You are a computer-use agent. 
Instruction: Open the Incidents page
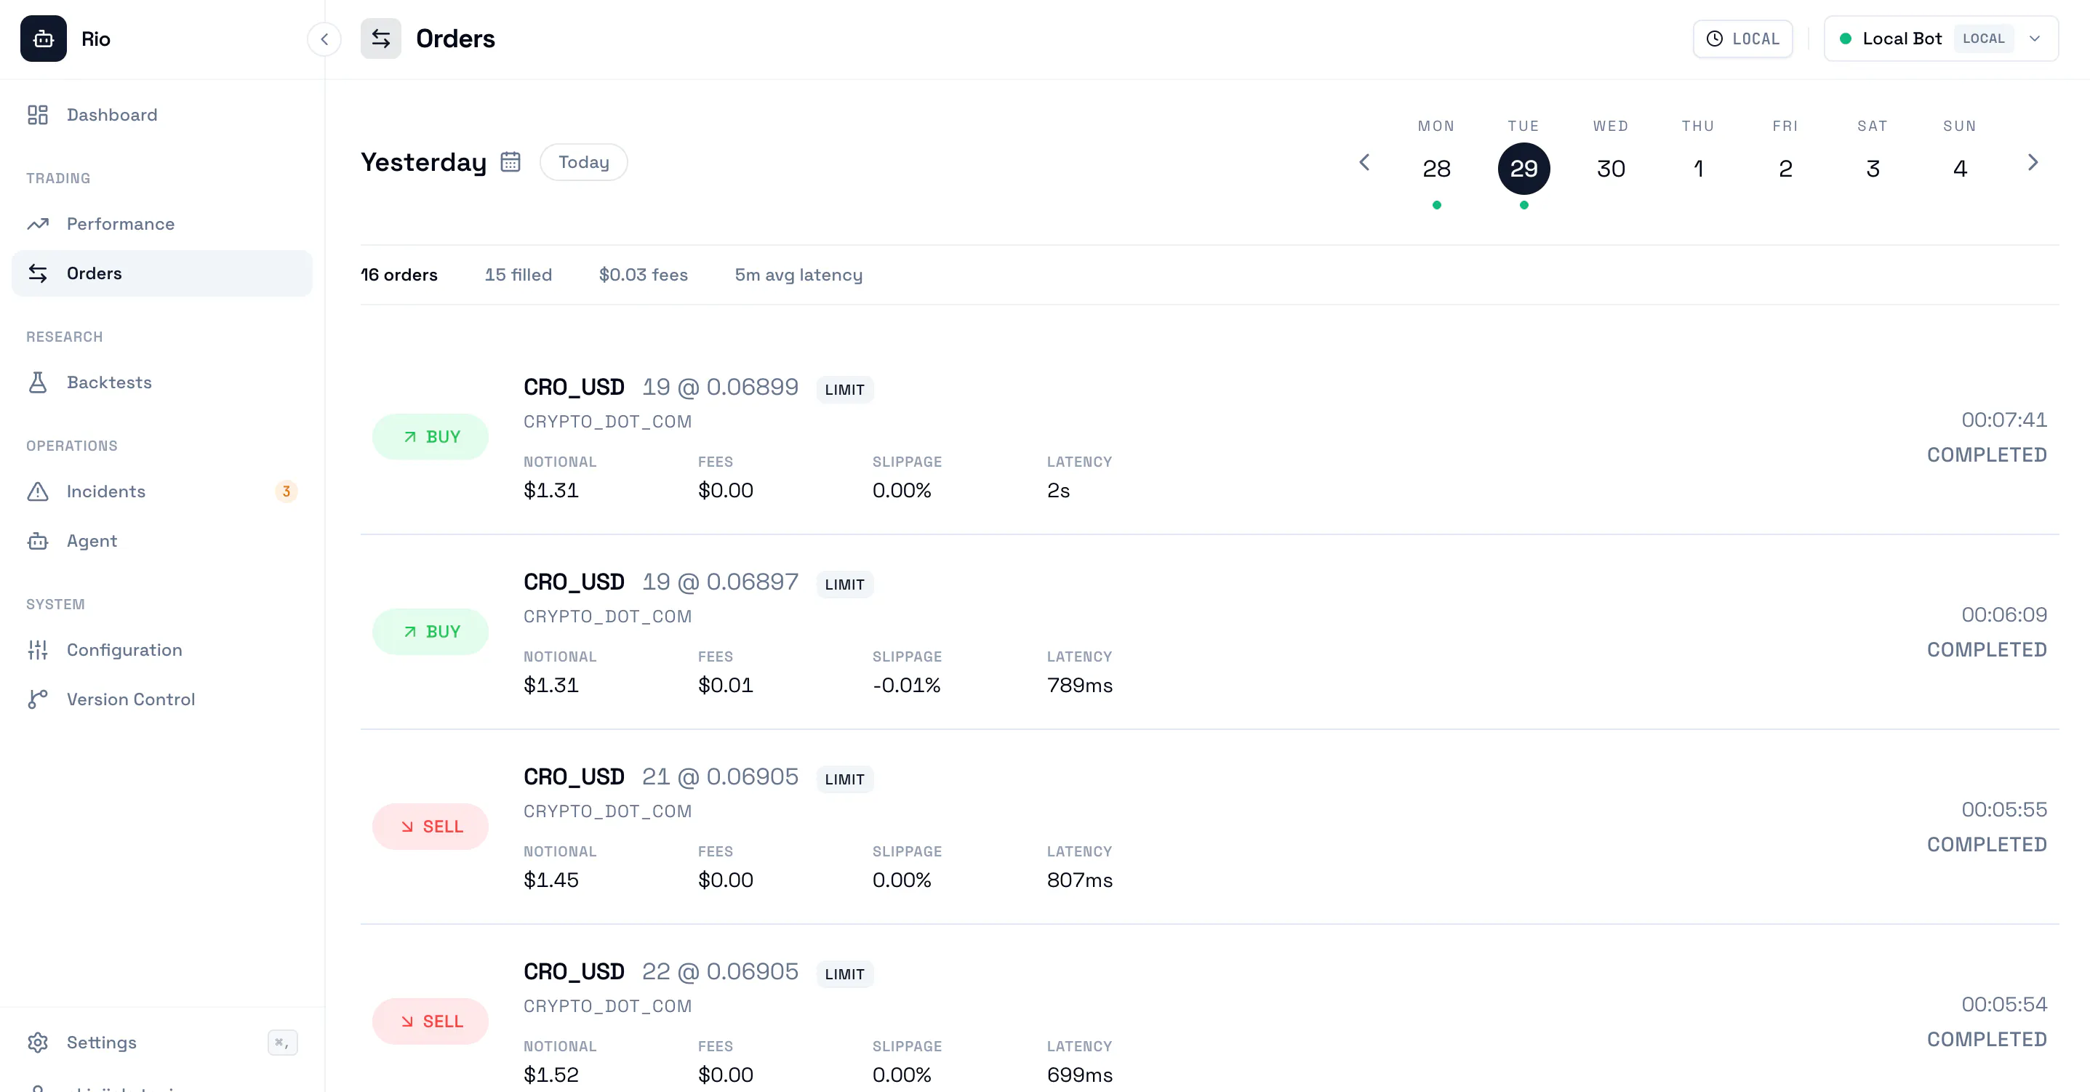point(161,491)
